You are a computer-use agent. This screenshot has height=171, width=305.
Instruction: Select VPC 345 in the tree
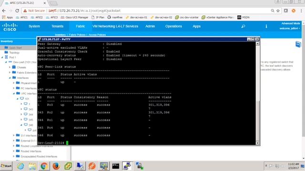(x=30, y=120)
